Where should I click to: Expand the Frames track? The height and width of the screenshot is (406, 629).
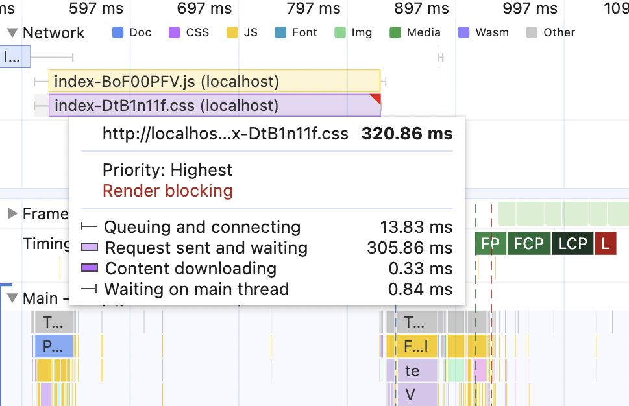tap(12, 213)
